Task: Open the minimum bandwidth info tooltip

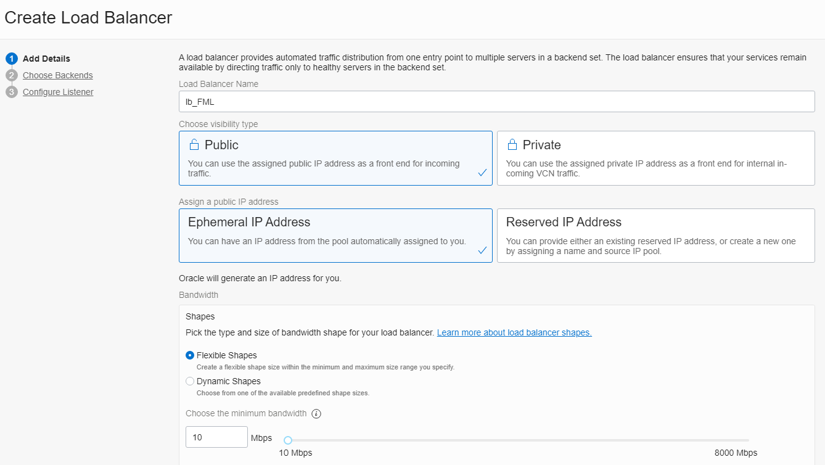Action: [316, 413]
